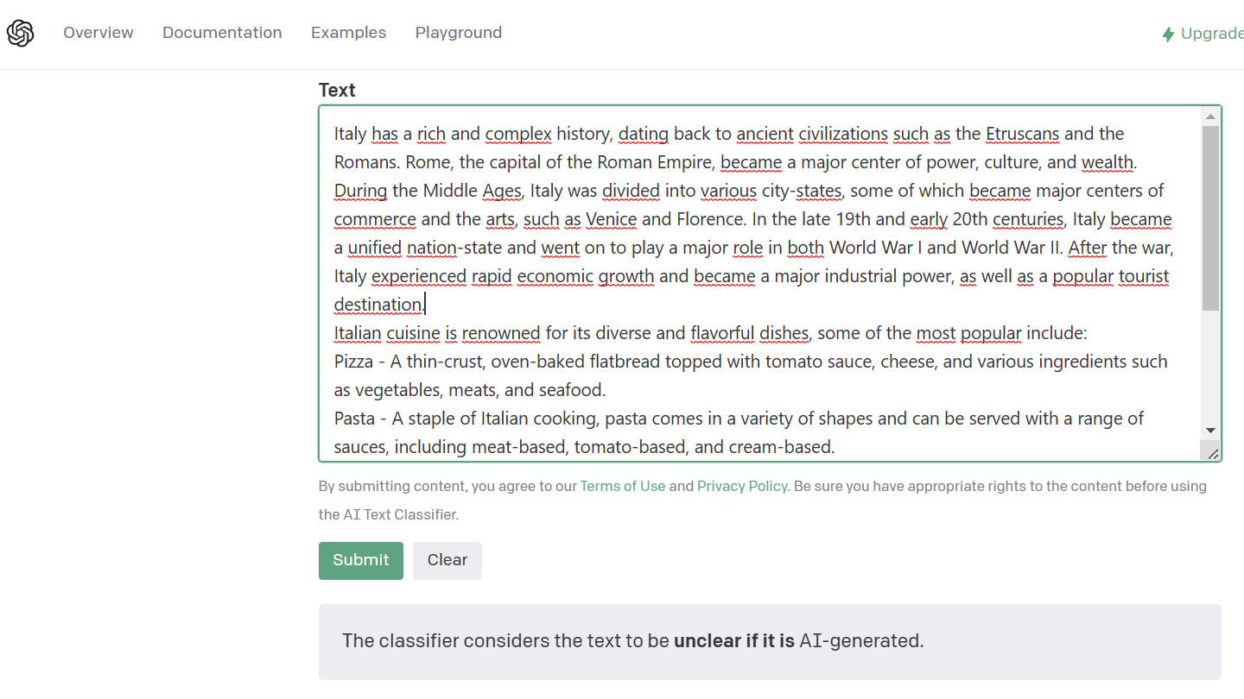Click the textarea resize grip icon
1244x699 pixels.
(x=1212, y=454)
